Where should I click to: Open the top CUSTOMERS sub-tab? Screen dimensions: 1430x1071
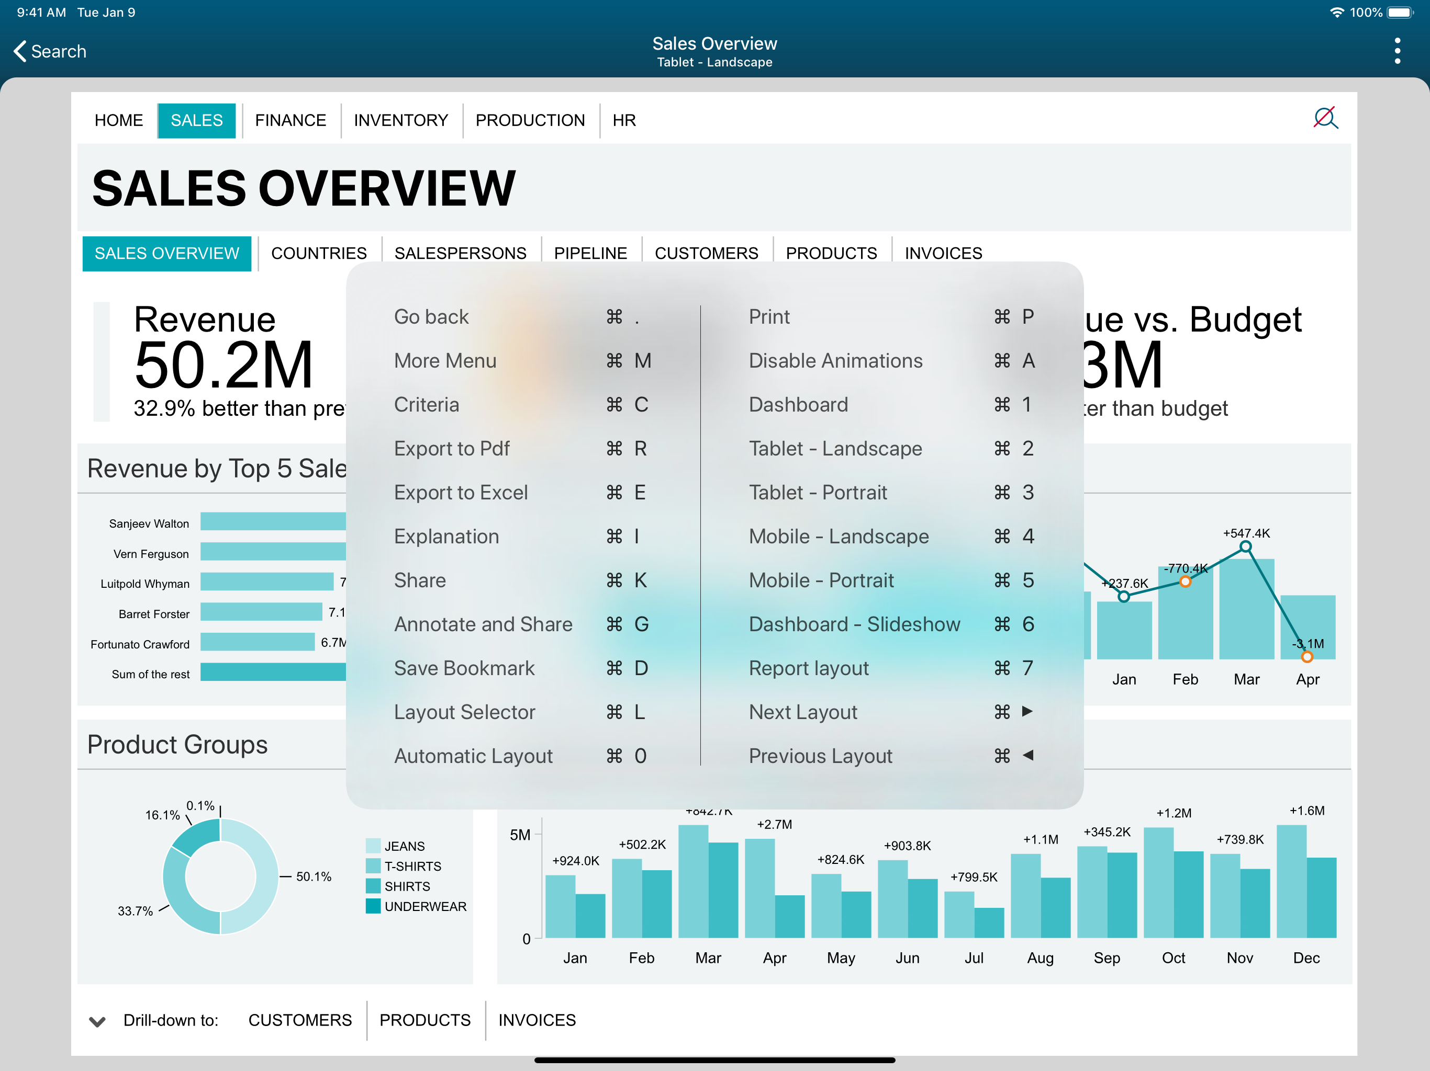pos(706,253)
